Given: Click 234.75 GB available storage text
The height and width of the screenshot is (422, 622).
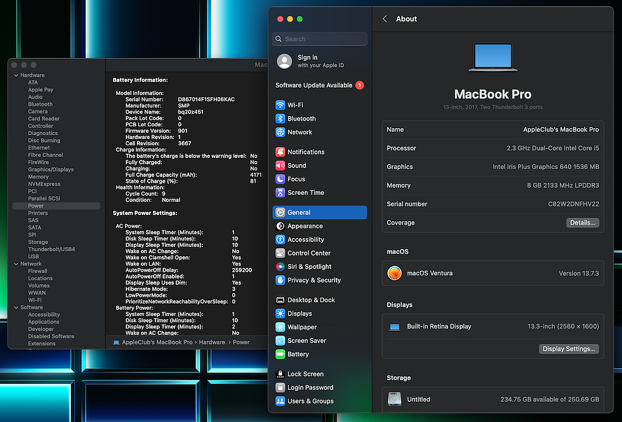Looking at the screenshot, I should [550, 399].
